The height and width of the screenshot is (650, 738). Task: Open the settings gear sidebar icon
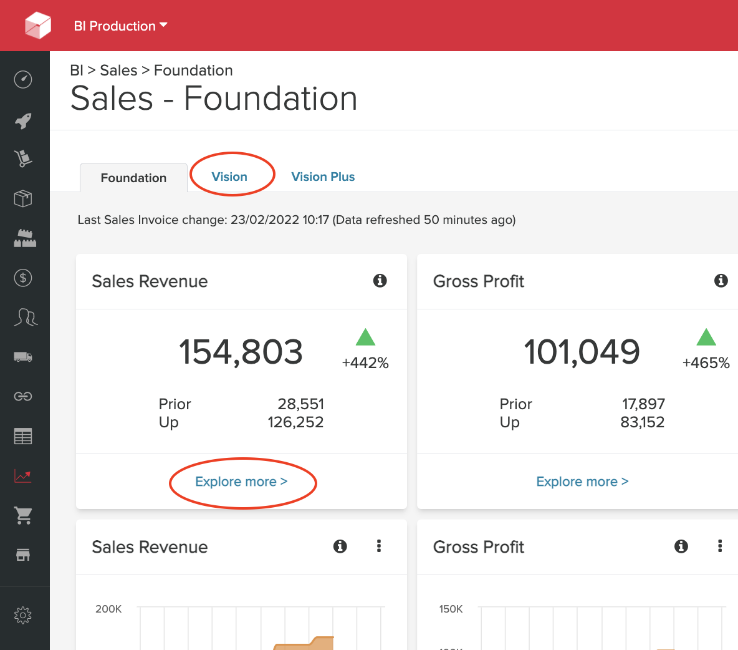pos(23,615)
